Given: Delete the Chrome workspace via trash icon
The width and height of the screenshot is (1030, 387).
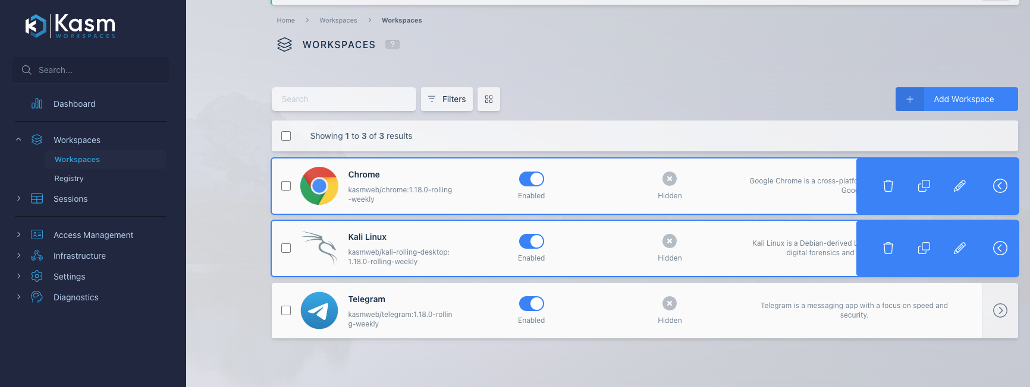Looking at the screenshot, I should (x=888, y=186).
